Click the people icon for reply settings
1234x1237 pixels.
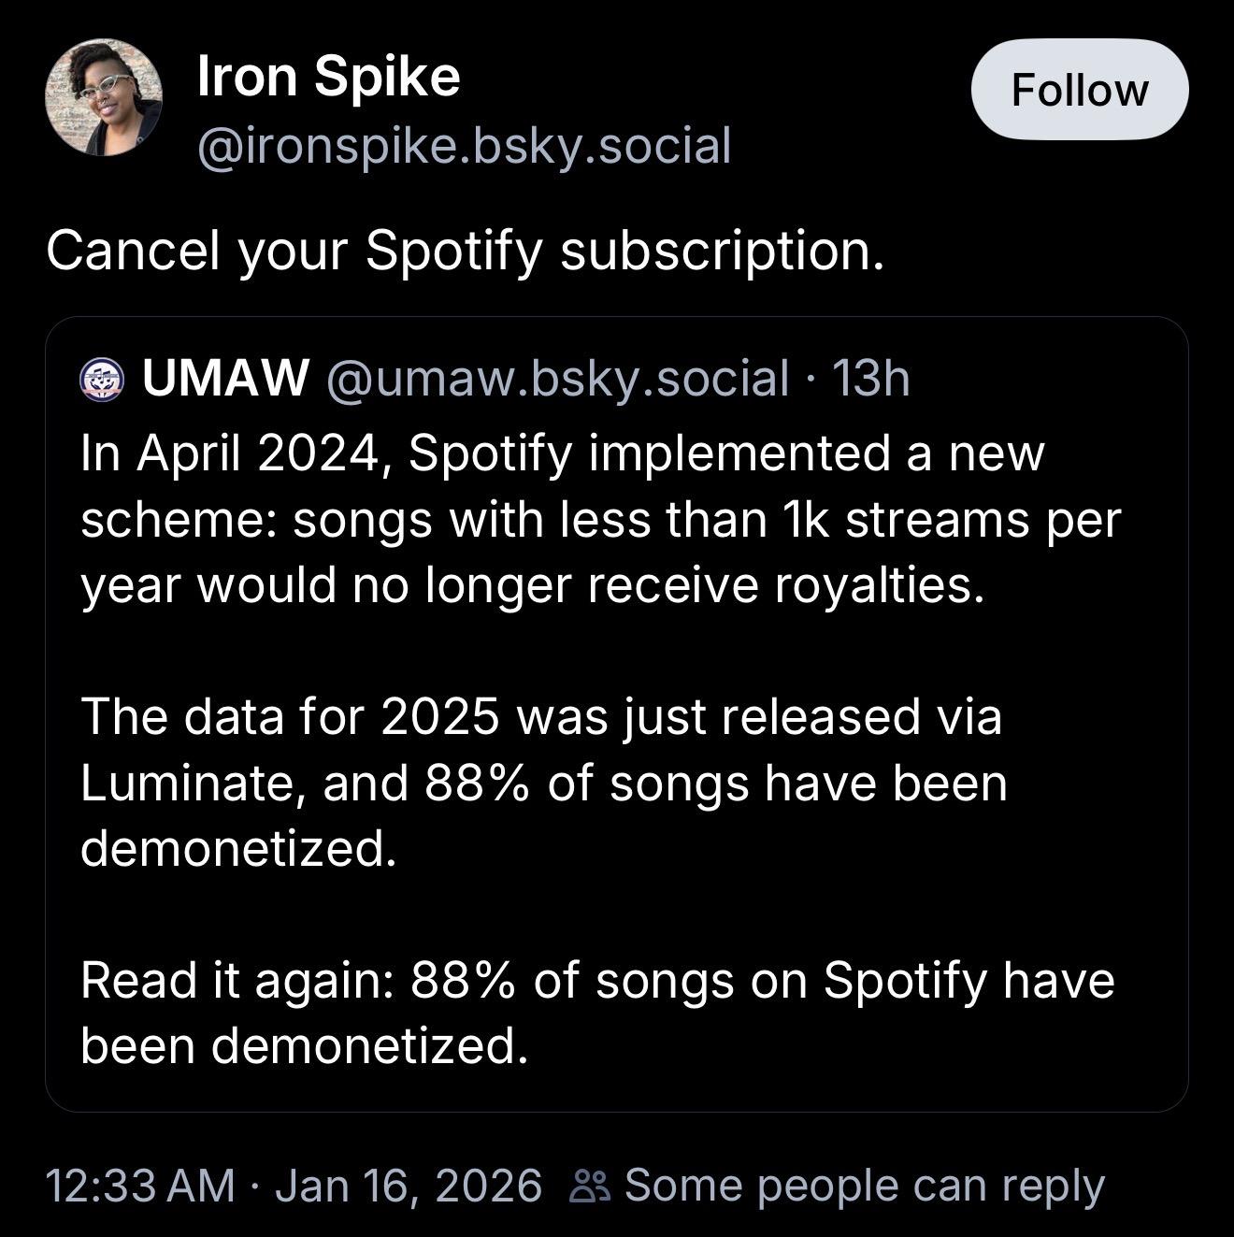pyautogui.click(x=591, y=1187)
